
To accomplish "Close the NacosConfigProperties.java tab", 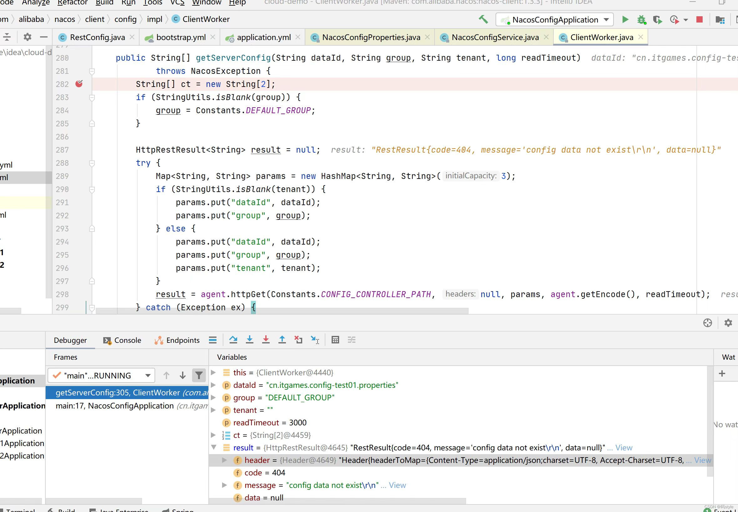I will 427,37.
